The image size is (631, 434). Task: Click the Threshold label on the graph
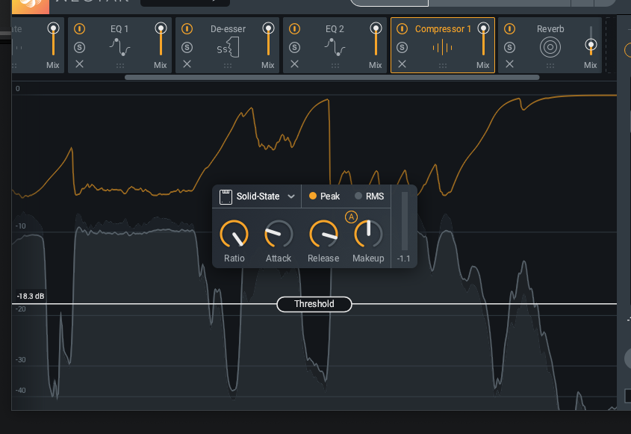(314, 304)
